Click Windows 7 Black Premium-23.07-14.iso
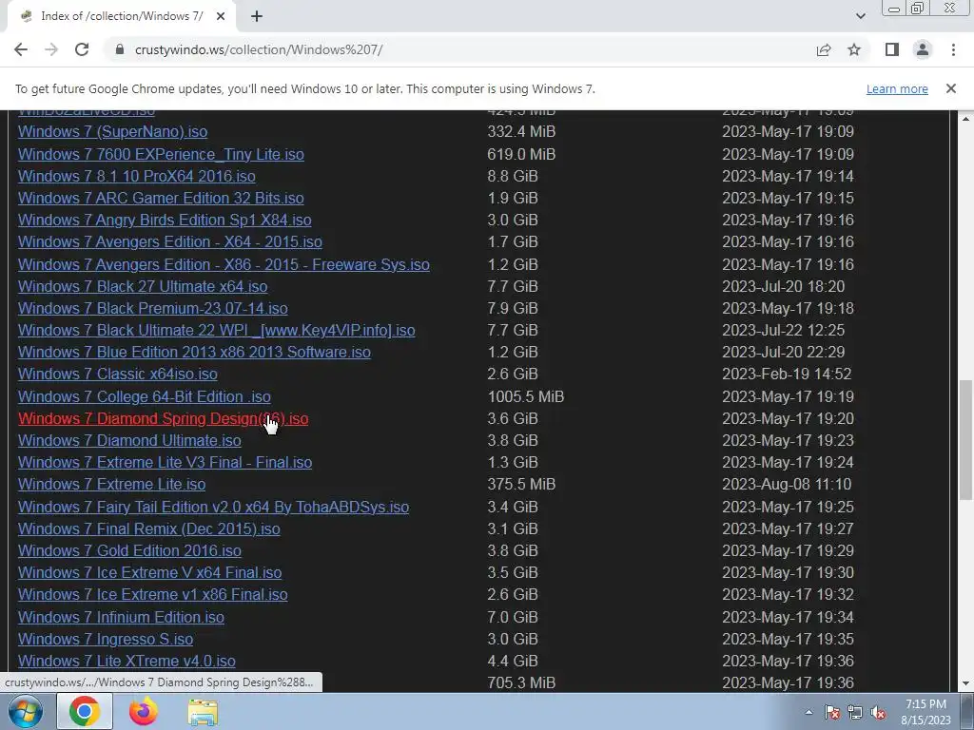The image size is (974, 730). 153,308
